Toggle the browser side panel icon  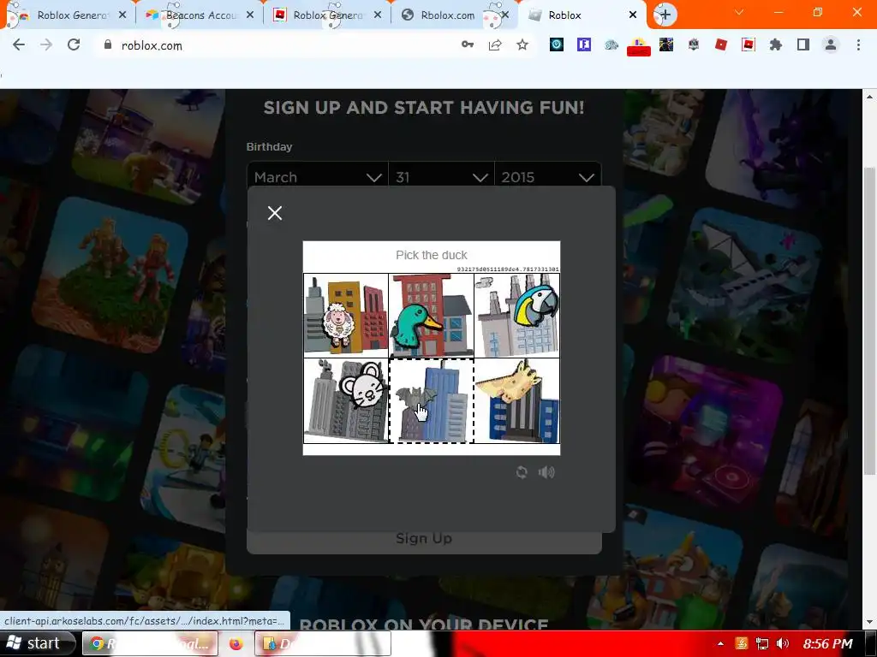pyautogui.click(x=803, y=44)
